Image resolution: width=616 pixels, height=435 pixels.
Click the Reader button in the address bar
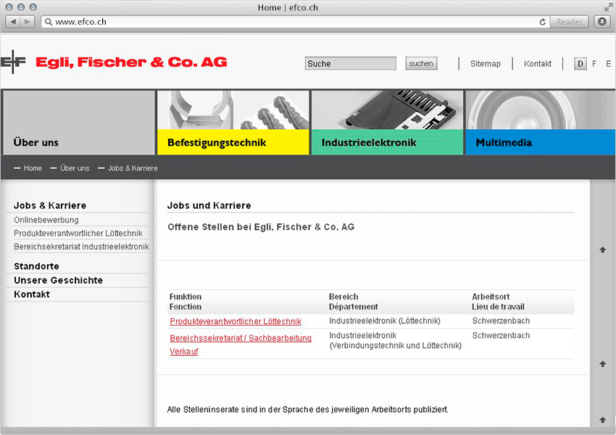[569, 22]
